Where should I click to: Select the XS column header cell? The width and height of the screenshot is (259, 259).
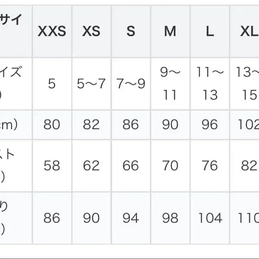coord(91,32)
